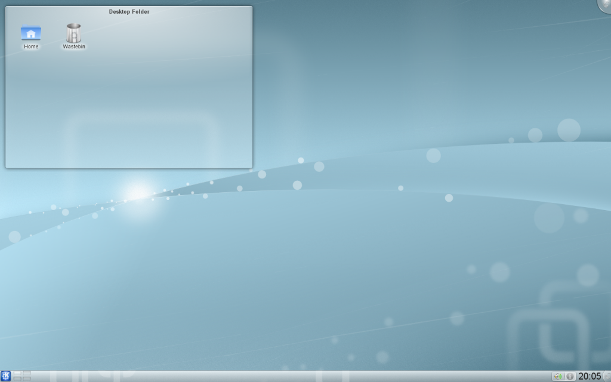Select virtual desktop 1 in the pager
This screenshot has width=611, height=382.
click(18, 374)
